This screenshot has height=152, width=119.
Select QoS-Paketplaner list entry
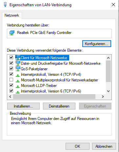coord(34,69)
